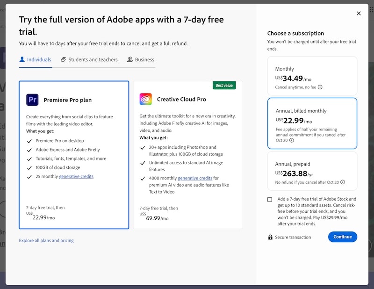Screen dimensions: 374x289
Task: Click info icon after Oct 20 in Annual billed monthly
Action: coord(292,140)
